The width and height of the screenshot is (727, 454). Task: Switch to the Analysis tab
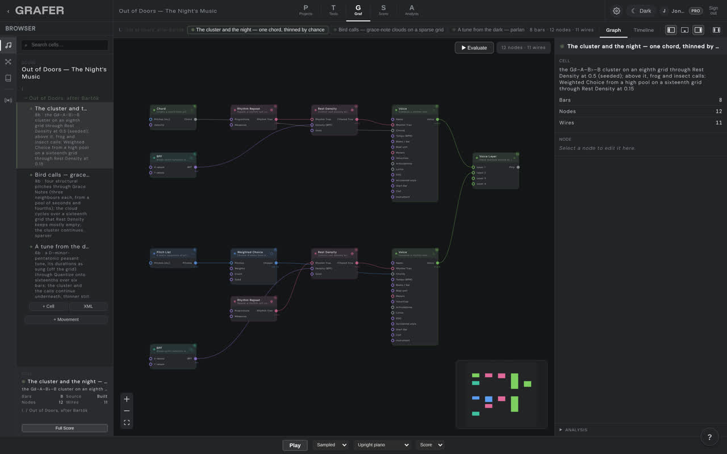tap(412, 10)
